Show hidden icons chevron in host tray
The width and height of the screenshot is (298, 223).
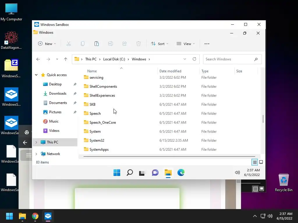point(255,216)
